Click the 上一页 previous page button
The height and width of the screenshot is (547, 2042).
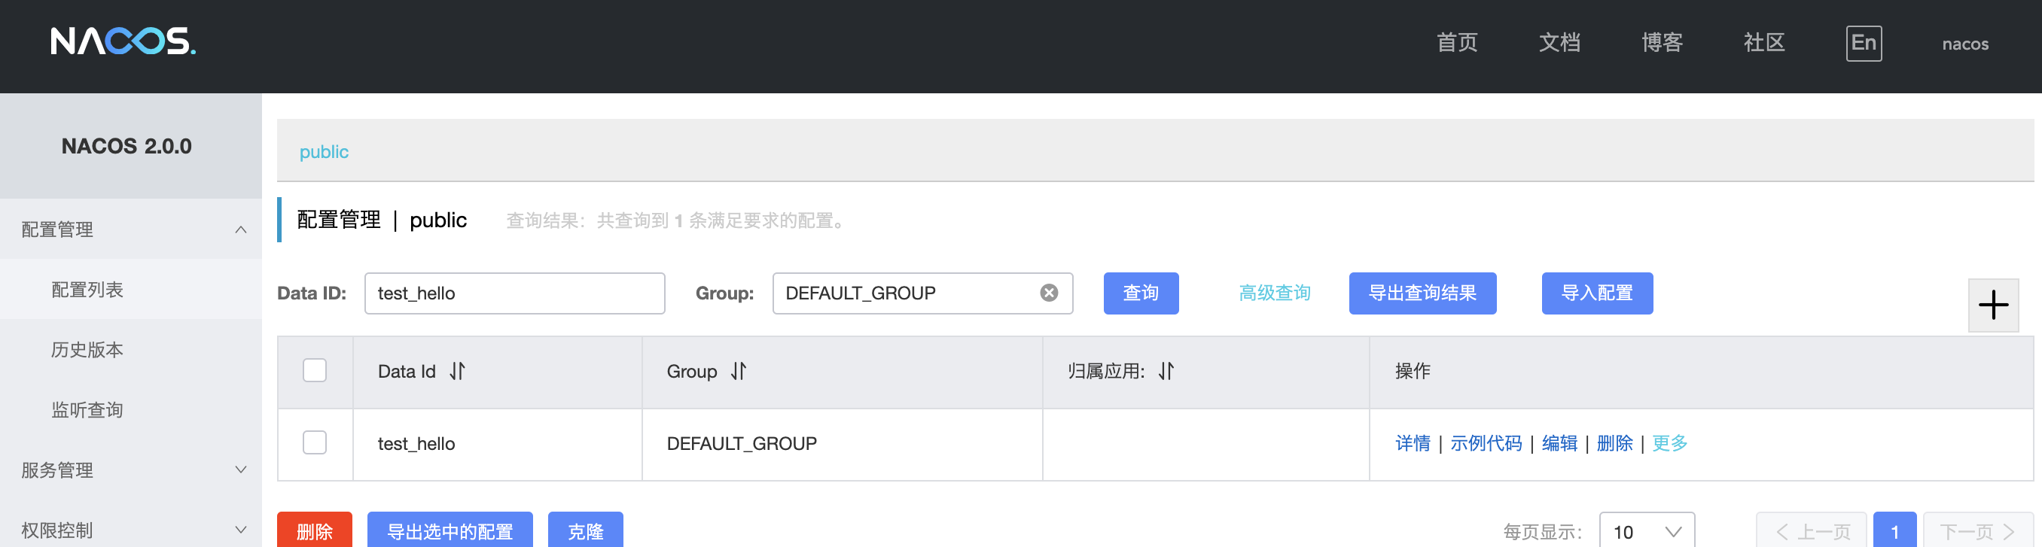click(1812, 530)
